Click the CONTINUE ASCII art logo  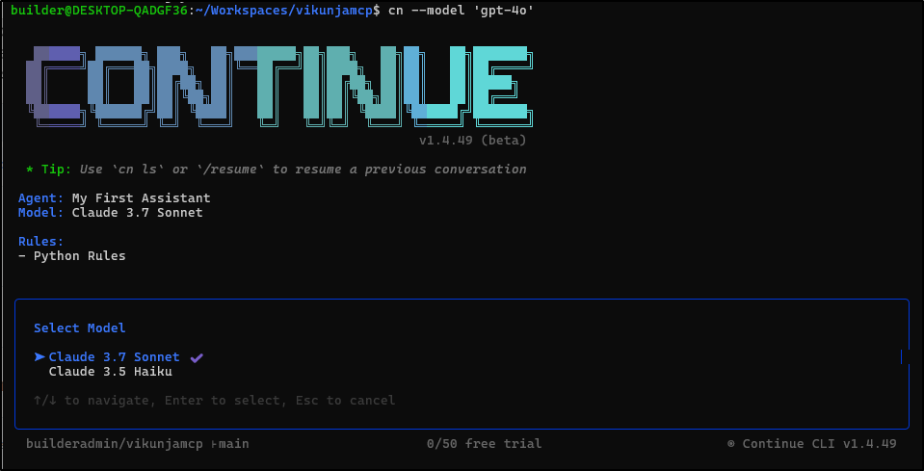(x=277, y=85)
